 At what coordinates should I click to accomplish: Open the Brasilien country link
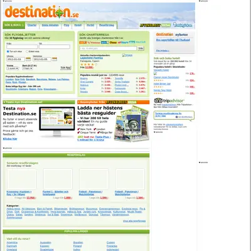[78, 243]
